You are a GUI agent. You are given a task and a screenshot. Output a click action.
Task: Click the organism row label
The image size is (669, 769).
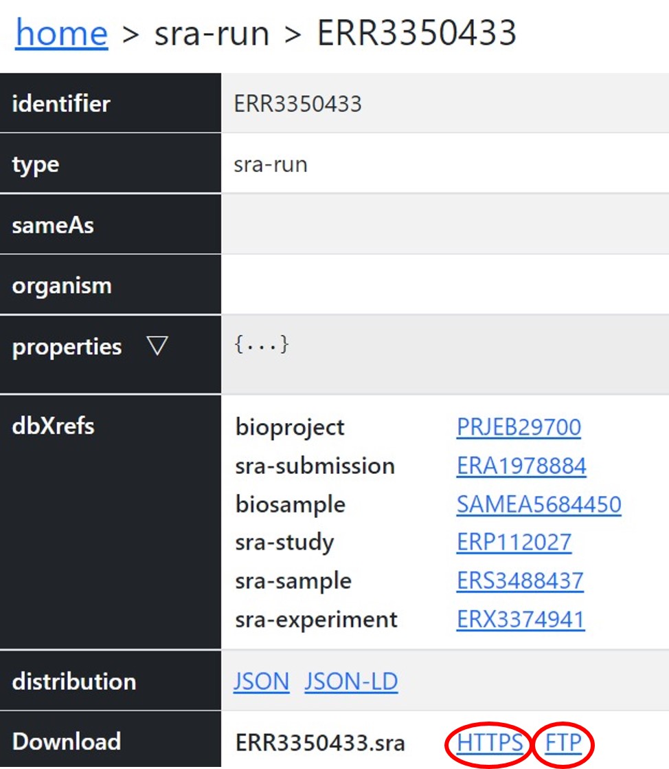(63, 286)
